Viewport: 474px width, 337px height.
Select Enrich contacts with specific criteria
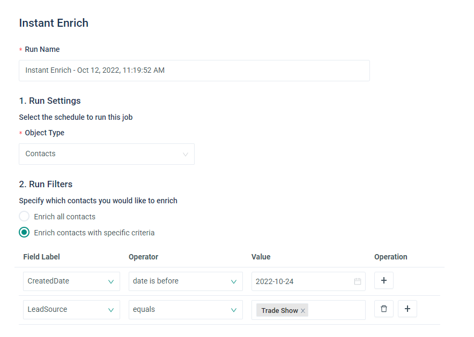[x=24, y=233]
